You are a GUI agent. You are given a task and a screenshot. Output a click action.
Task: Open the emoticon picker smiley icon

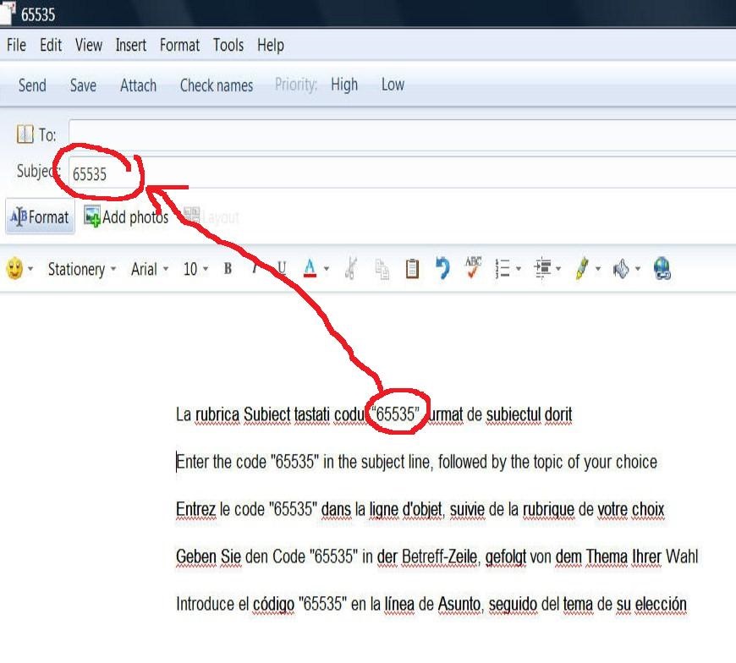[x=14, y=269]
